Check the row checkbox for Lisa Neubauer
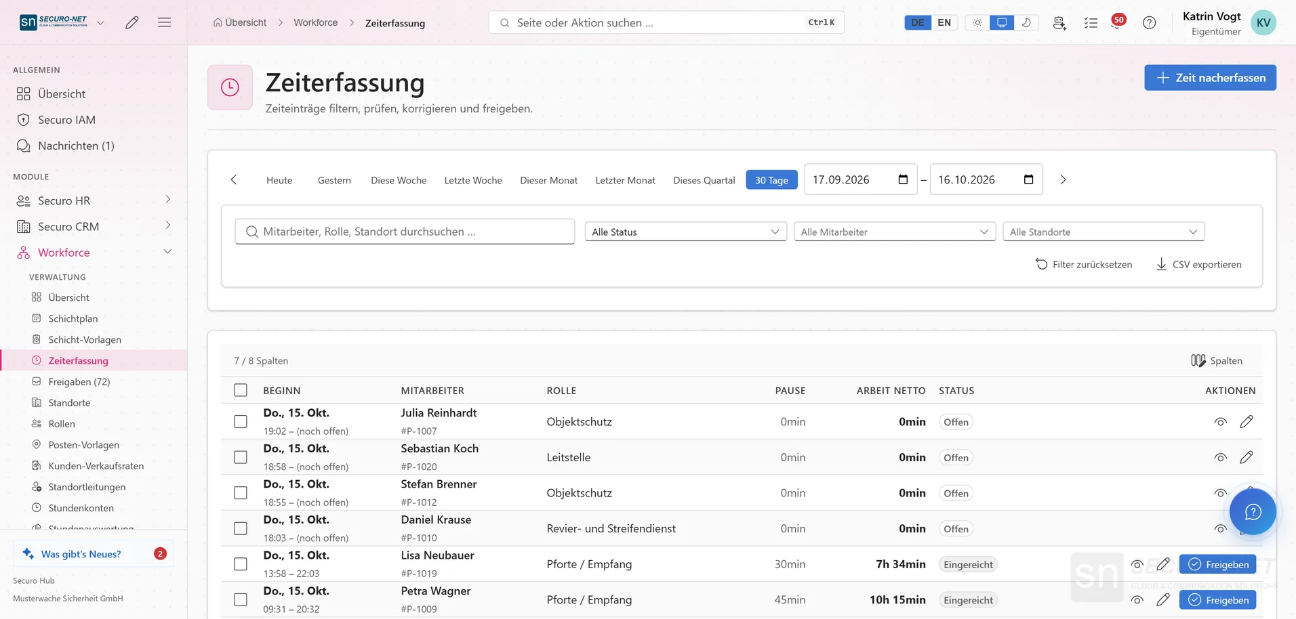This screenshot has width=1296, height=619. pyautogui.click(x=241, y=564)
